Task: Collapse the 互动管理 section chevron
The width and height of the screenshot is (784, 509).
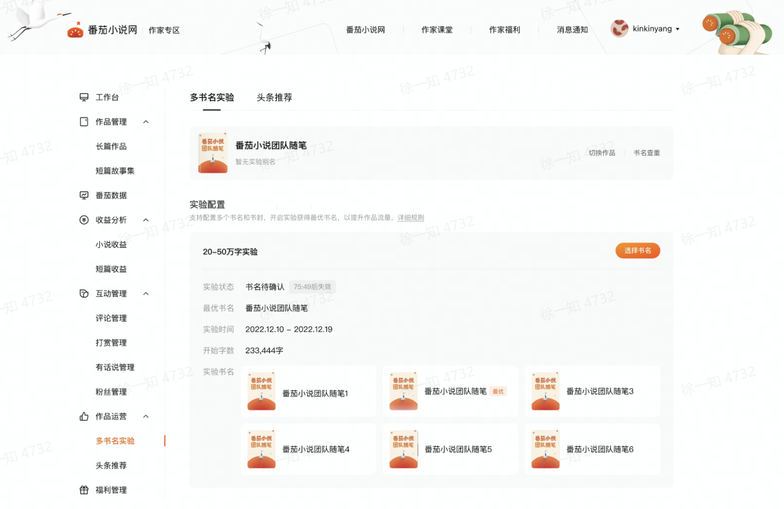Action: click(146, 293)
